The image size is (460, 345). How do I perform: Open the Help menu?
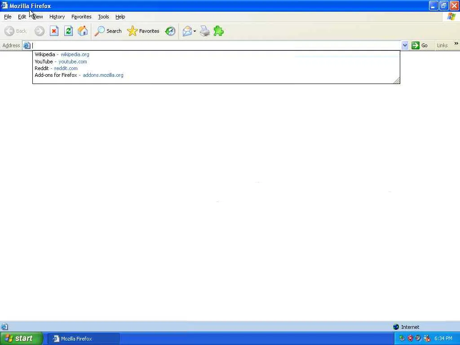tap(120, 17)
